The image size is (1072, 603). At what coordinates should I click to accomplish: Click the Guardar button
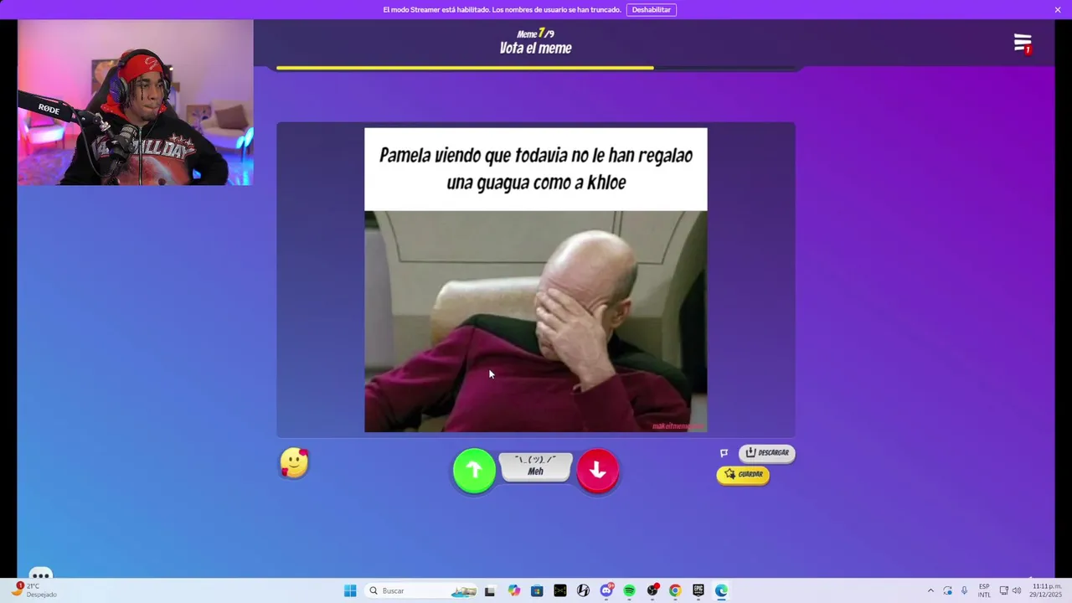click(743, 475)
